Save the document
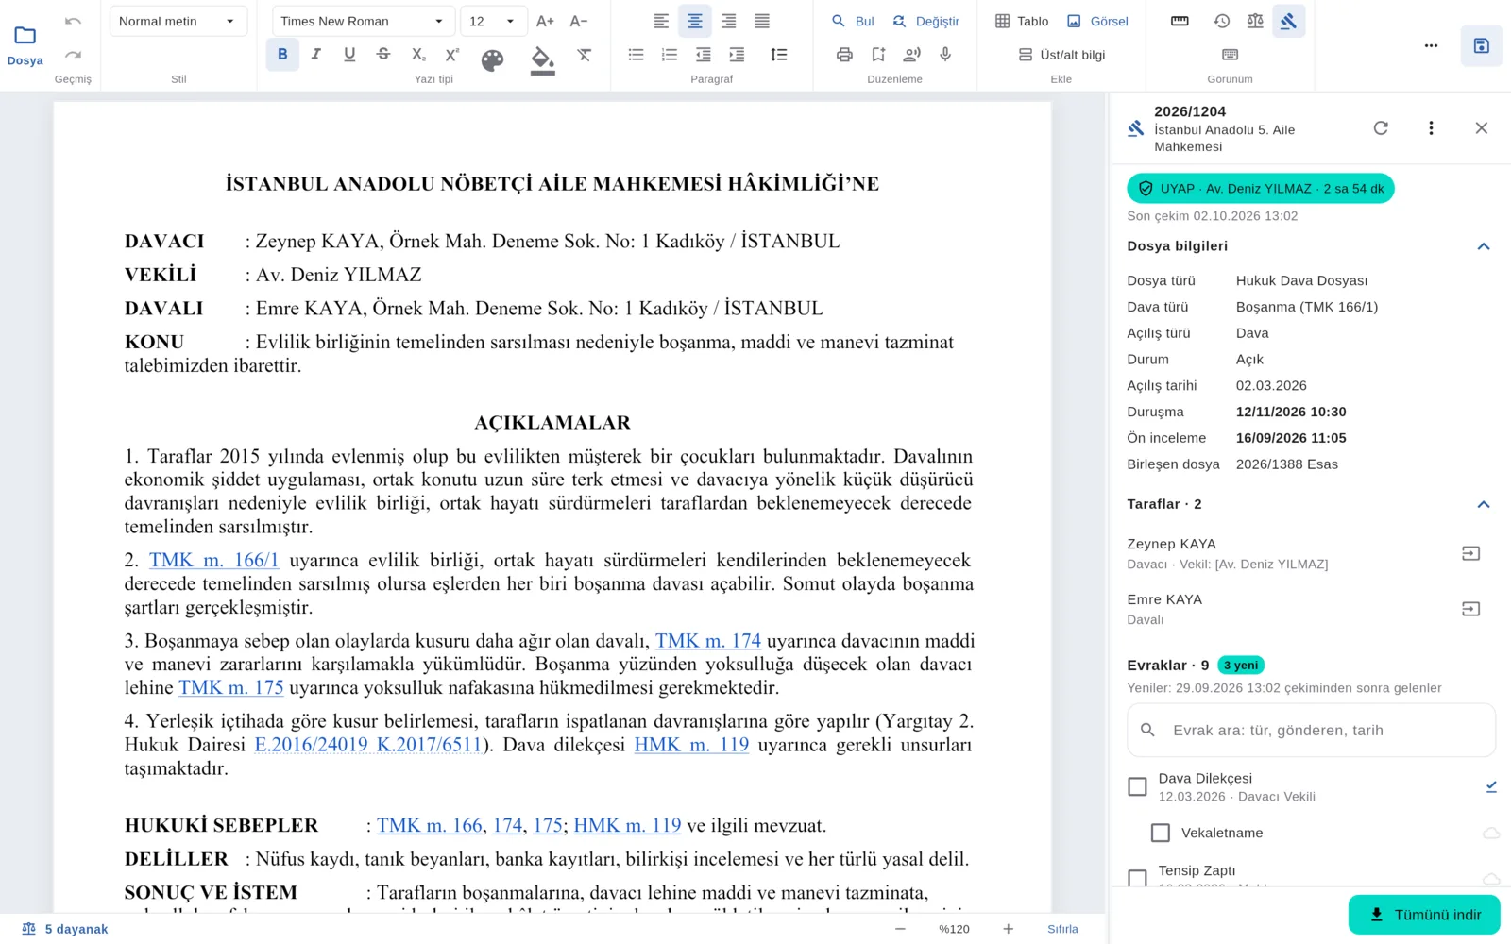 (1481, 45)
